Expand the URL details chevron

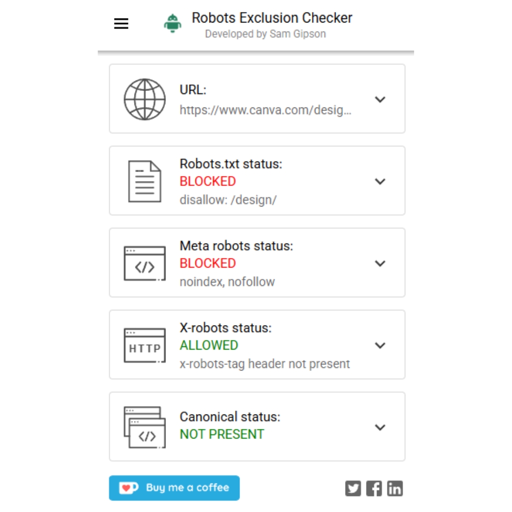380,99
